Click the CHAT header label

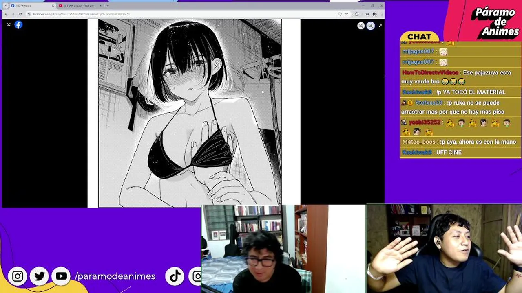[x=419, y=37]
